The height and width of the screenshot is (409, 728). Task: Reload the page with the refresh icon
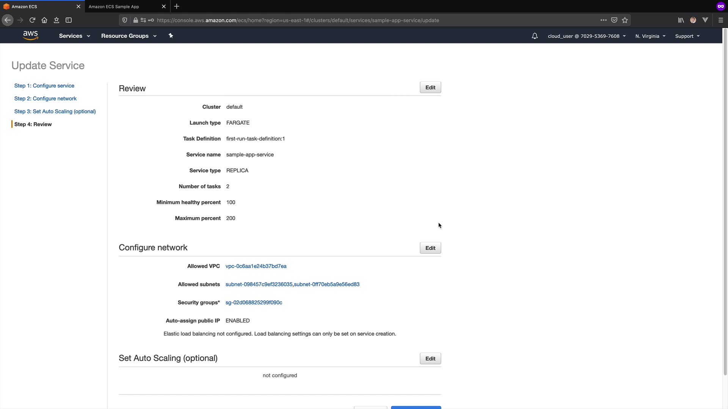point(32,20)
